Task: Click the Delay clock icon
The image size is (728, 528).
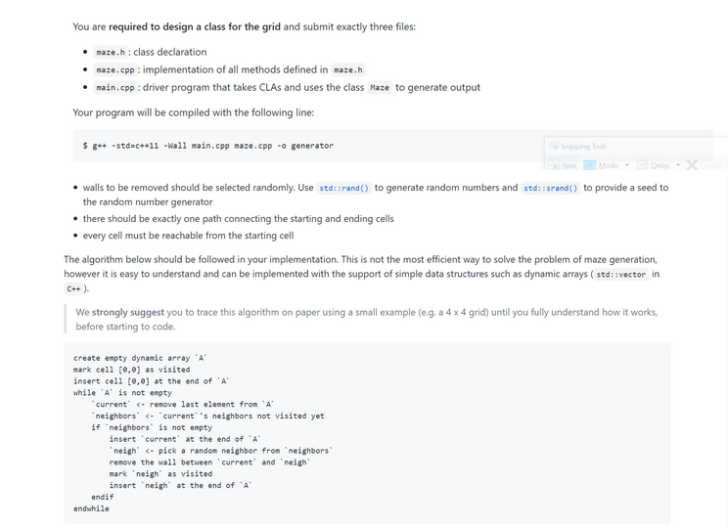Action: coord(642,165)
